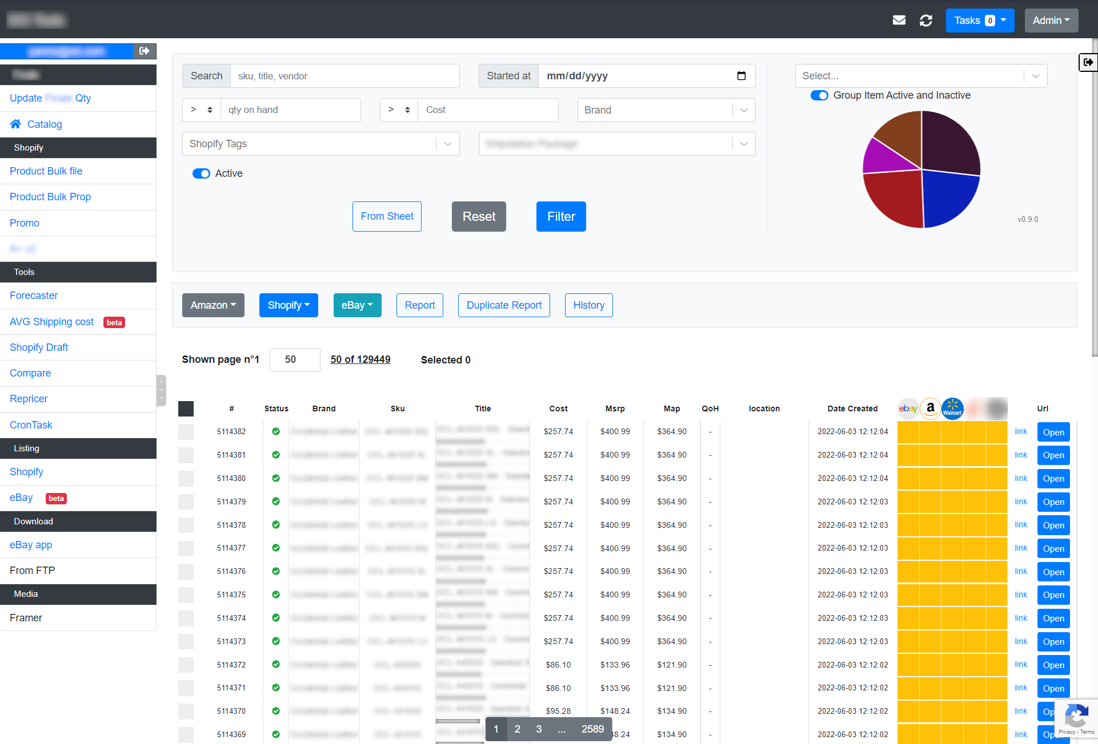Open AVG Shipping cost in sidebar
Image resolution: width=1098 pixels, height=744 pixels.
click(x=51, y=322)
